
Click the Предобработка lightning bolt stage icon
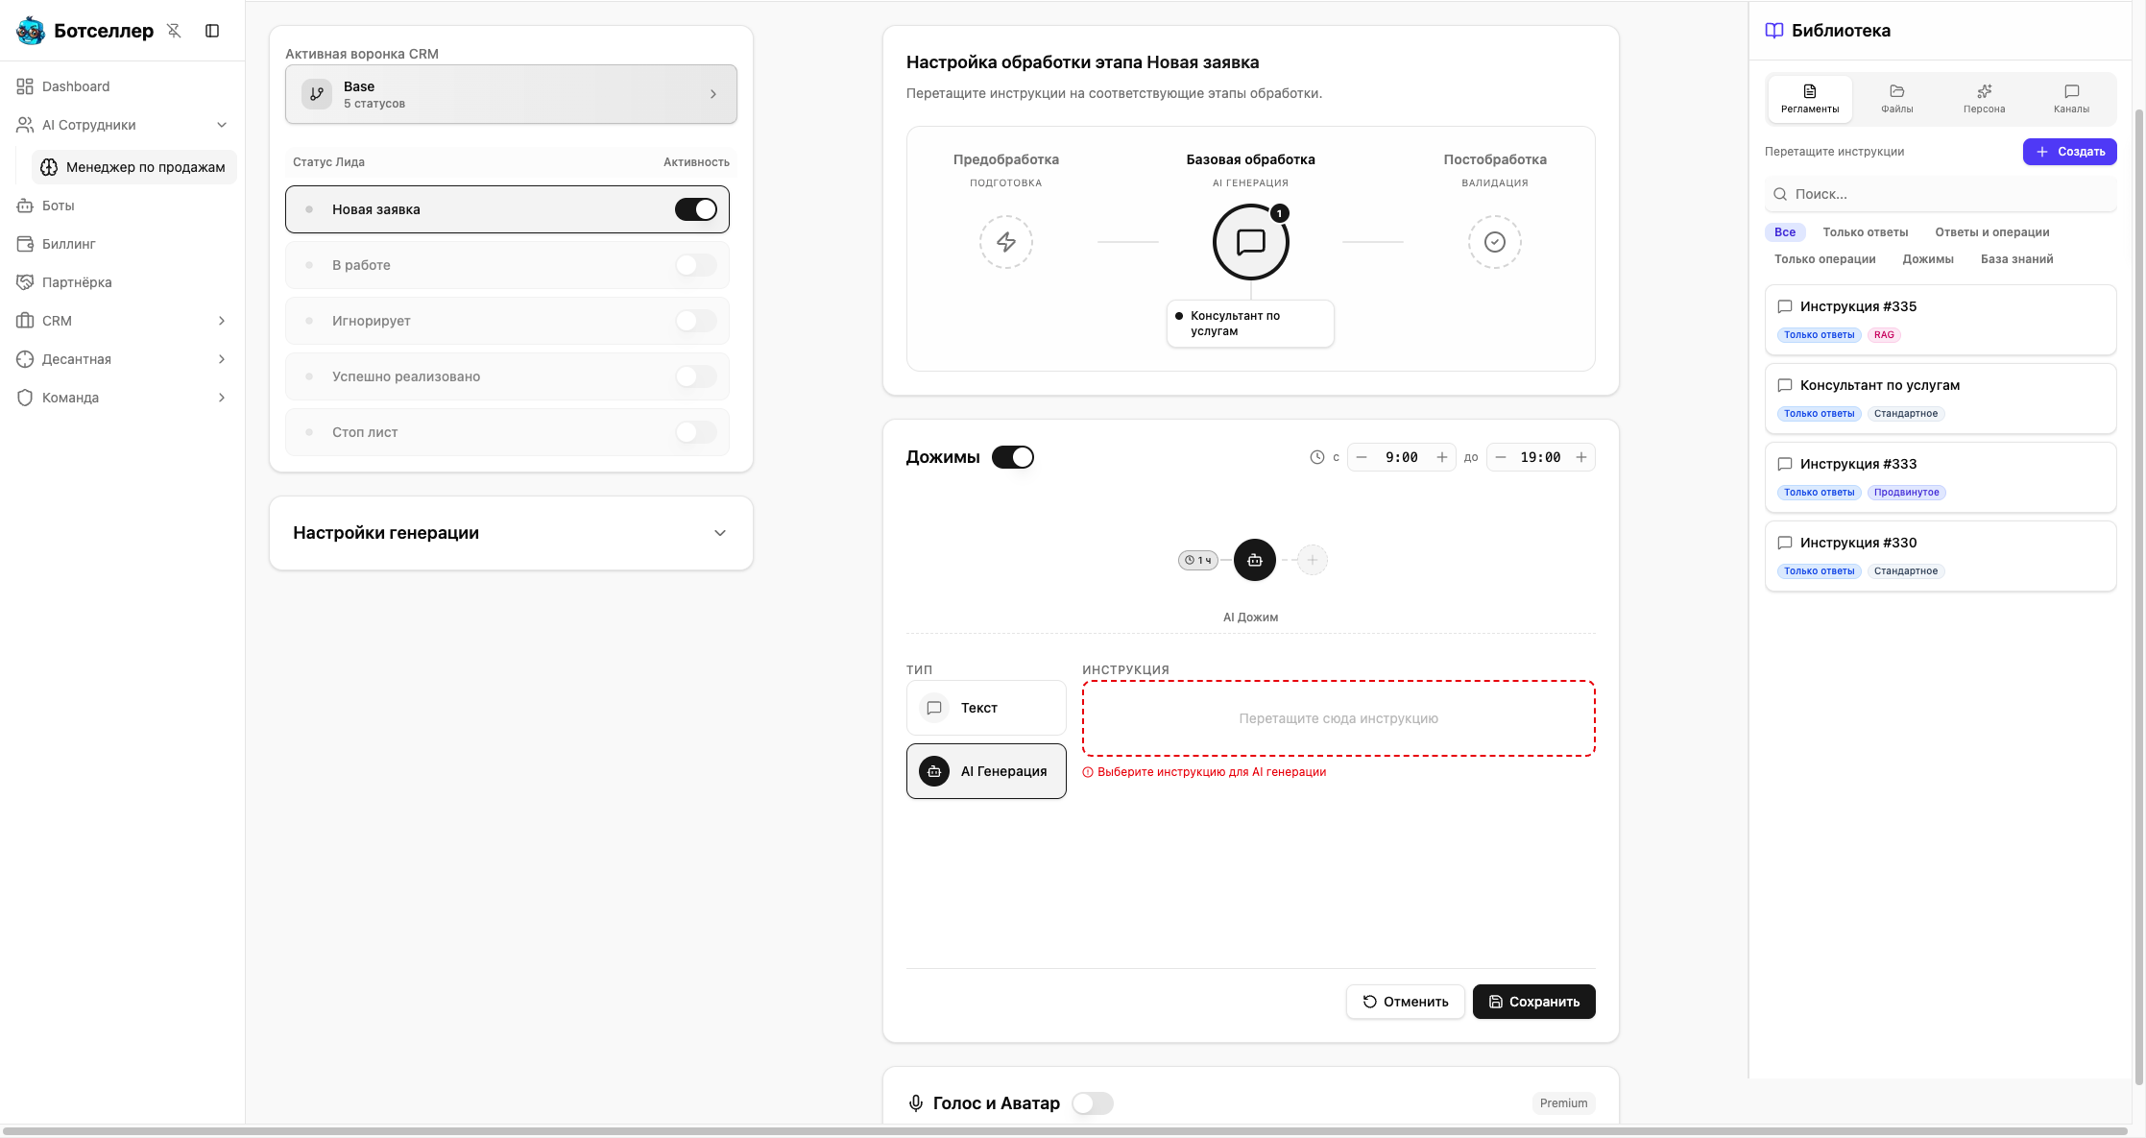[1005, 242]
